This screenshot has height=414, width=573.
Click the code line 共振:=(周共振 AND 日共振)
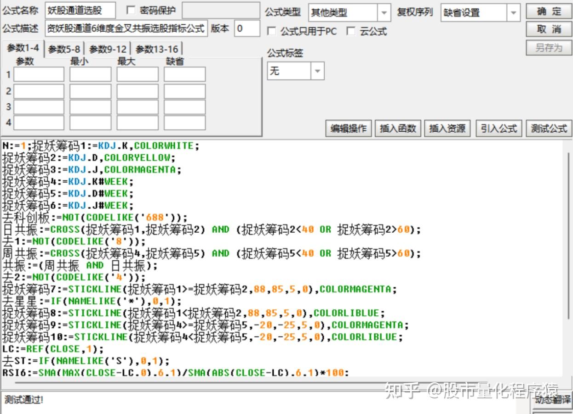(x=80, y=265)
